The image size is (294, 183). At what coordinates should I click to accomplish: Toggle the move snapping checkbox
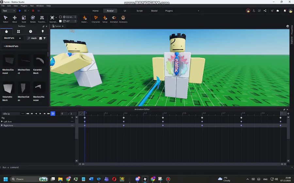(x=60, y=17)
